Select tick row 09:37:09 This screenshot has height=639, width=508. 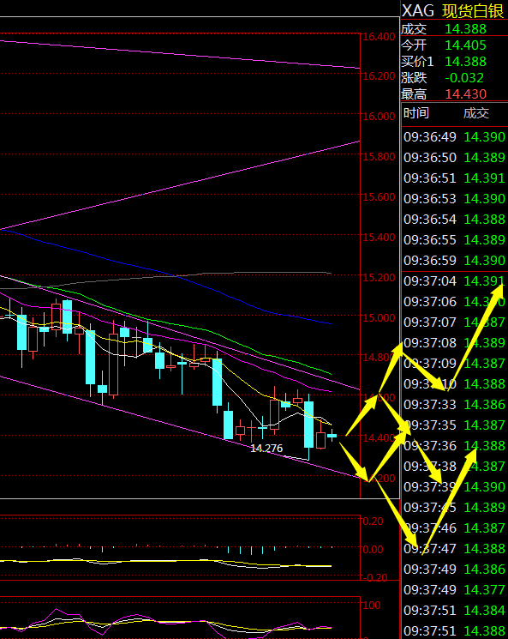(454, 363)
